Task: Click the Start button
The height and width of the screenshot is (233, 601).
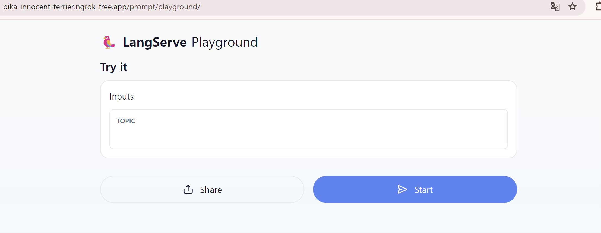Action: click(x=415, y=189)
